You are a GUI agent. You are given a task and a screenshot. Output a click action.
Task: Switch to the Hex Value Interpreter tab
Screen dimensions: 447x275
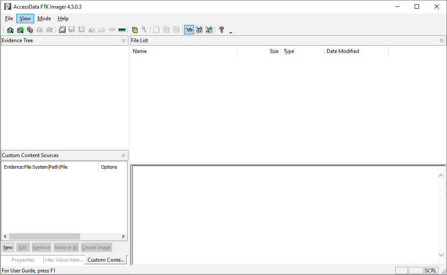[x=64, y=260]
